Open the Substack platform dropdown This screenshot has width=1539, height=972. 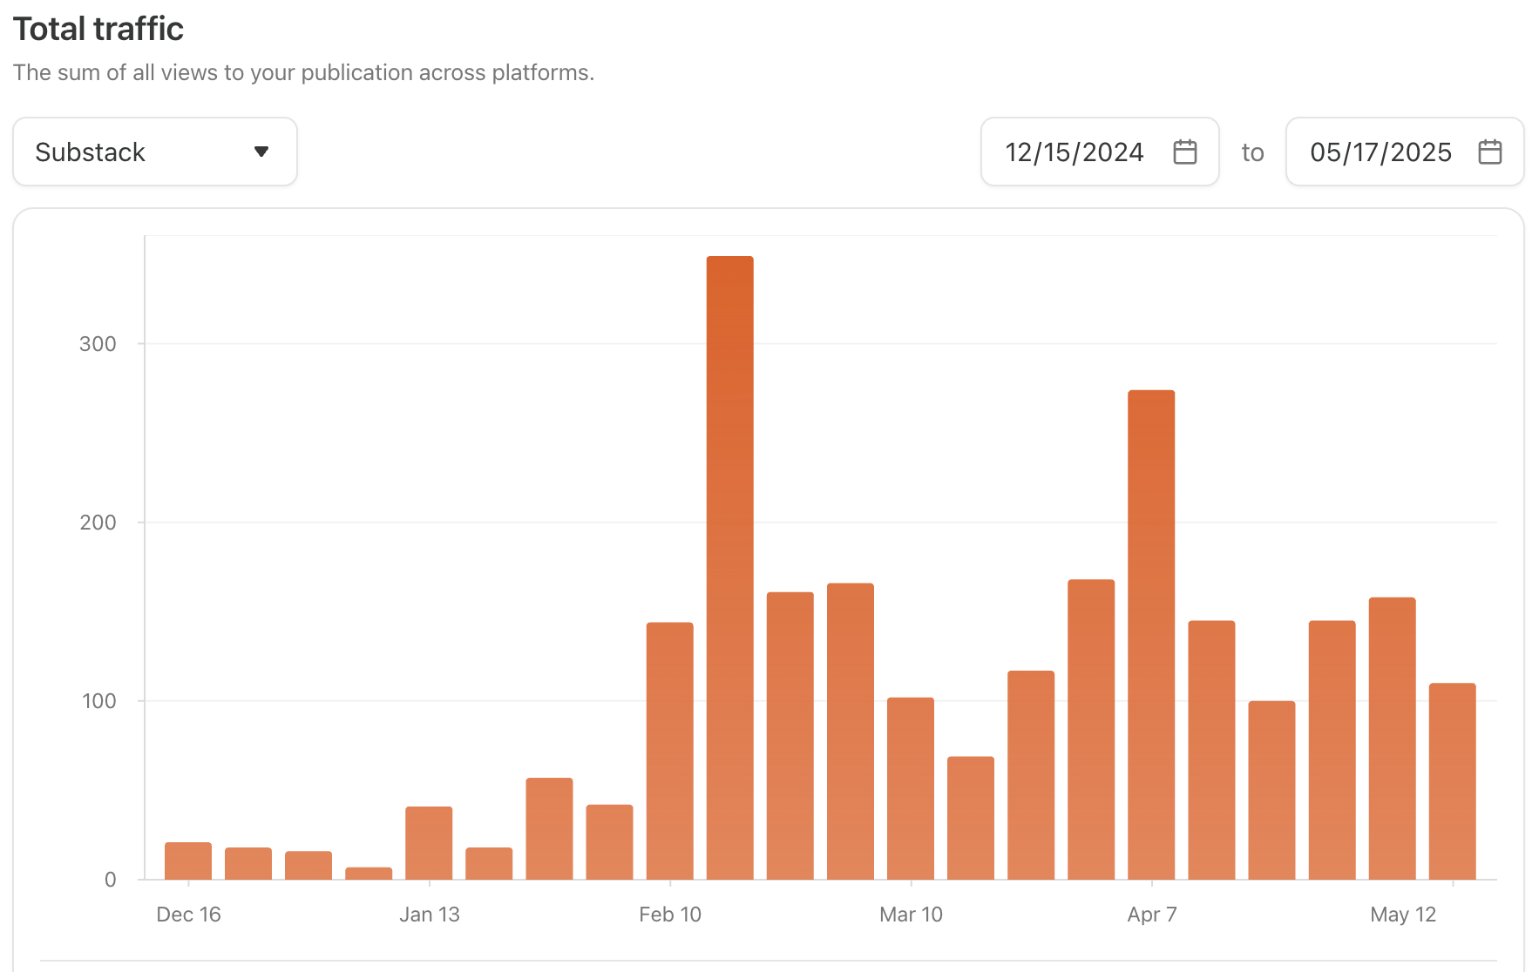tap(153, 152)
